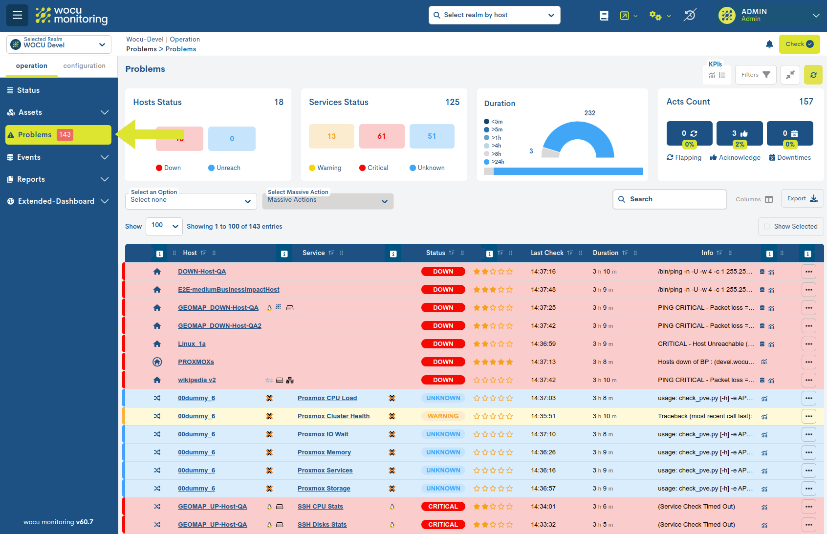The height and width of the screenshot is (534, 827).
Task: Show the KPIs chart view icon
Action: tap(712, 75)
